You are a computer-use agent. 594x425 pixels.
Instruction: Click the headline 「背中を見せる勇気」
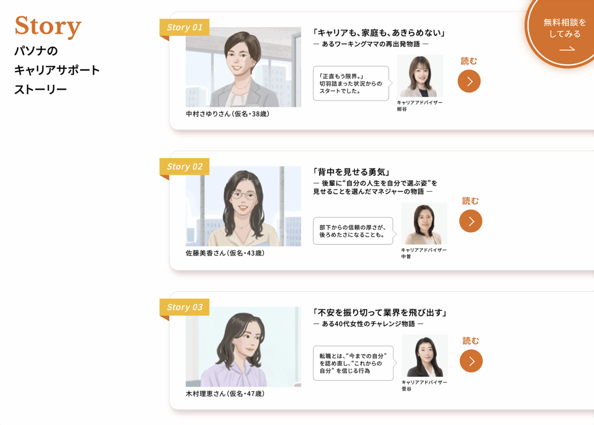(x=351, y=172)
